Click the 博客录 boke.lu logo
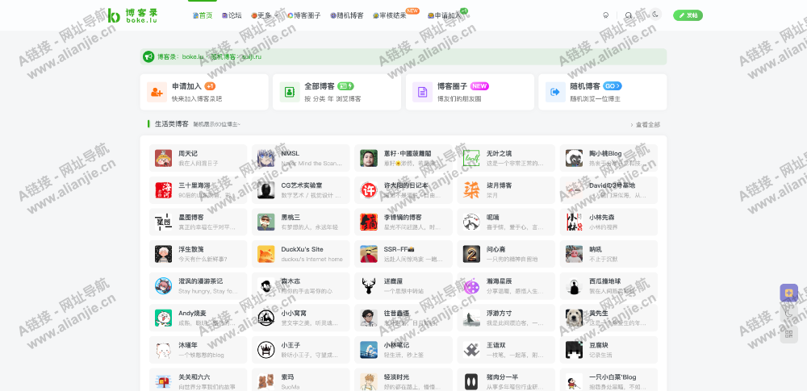This screenshot has height=391, width=807. click(133, 15)
